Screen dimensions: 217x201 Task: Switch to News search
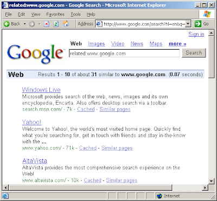(137, 44)
